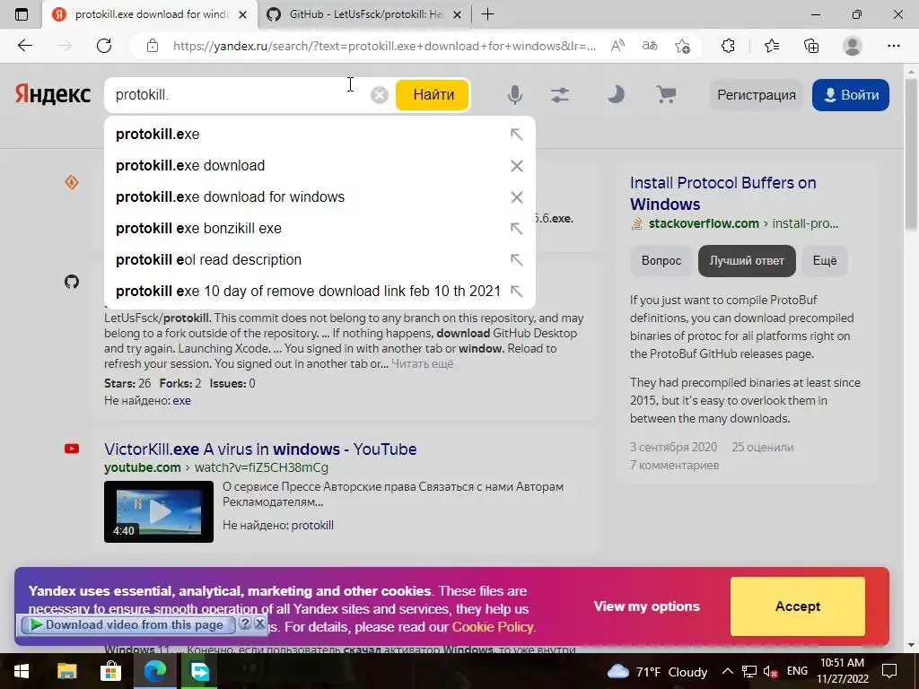
Task: Insert 'bonzikill exe' suggestion via arrow
Action: point(516,229)
